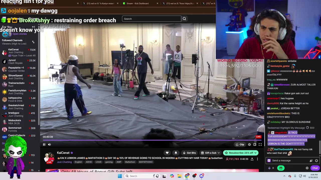
Task: Open green channel points reward button
Action: click(281, 168)
